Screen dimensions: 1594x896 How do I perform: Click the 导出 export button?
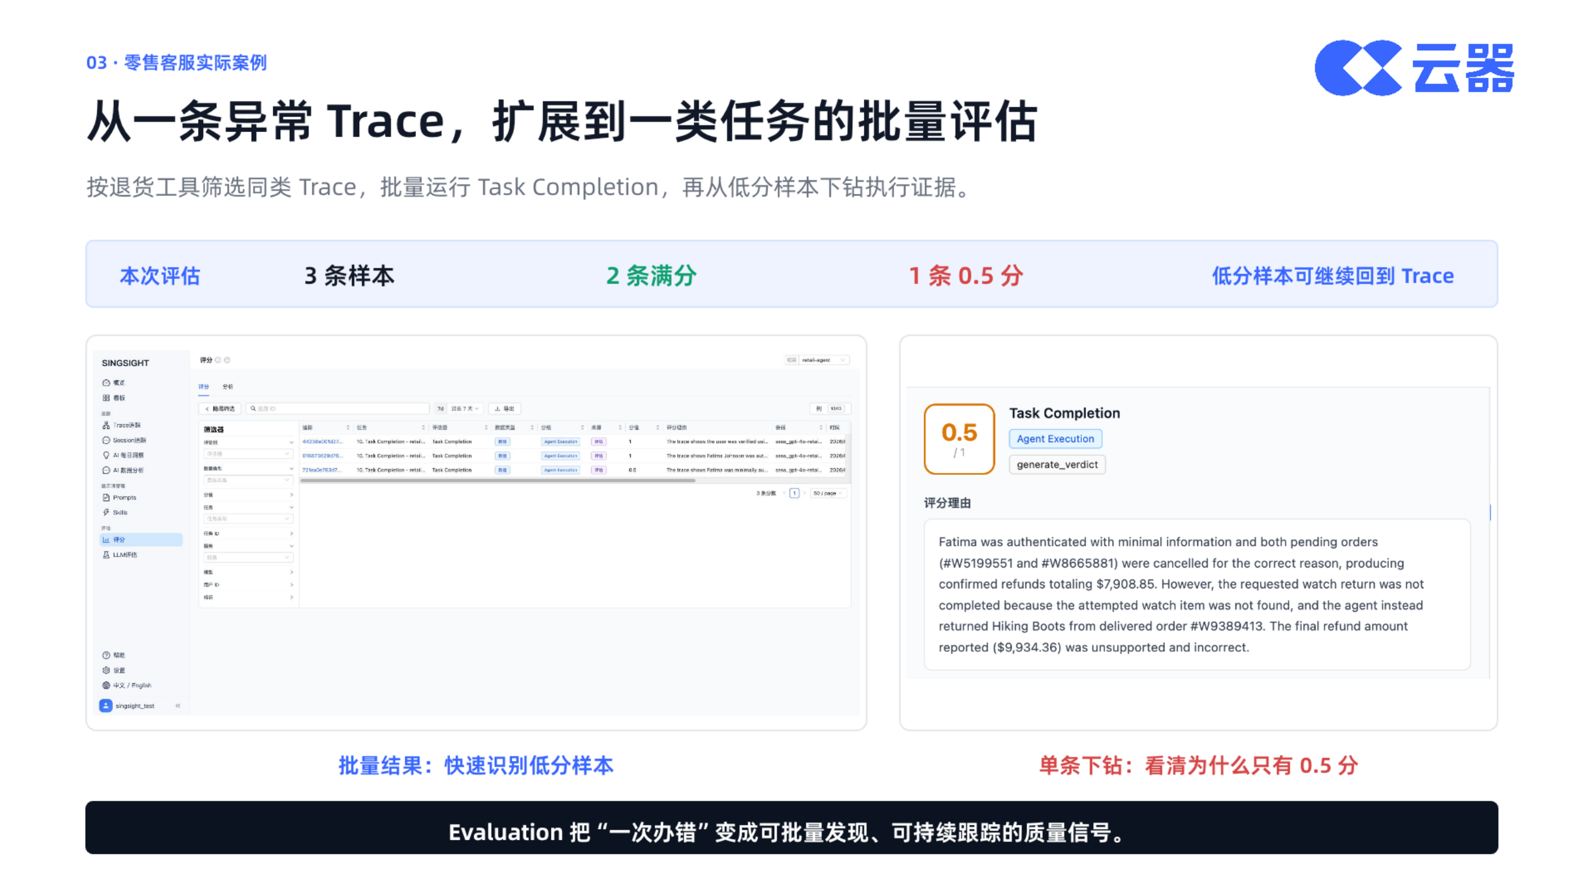click(504, 409)
